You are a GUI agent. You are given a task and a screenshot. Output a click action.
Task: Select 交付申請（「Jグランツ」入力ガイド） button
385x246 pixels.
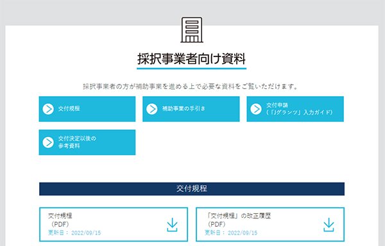pos(295,109)
